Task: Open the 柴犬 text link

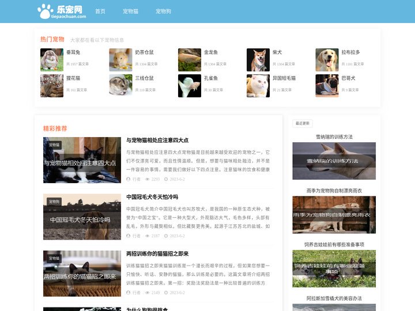Action: point(277,52)
